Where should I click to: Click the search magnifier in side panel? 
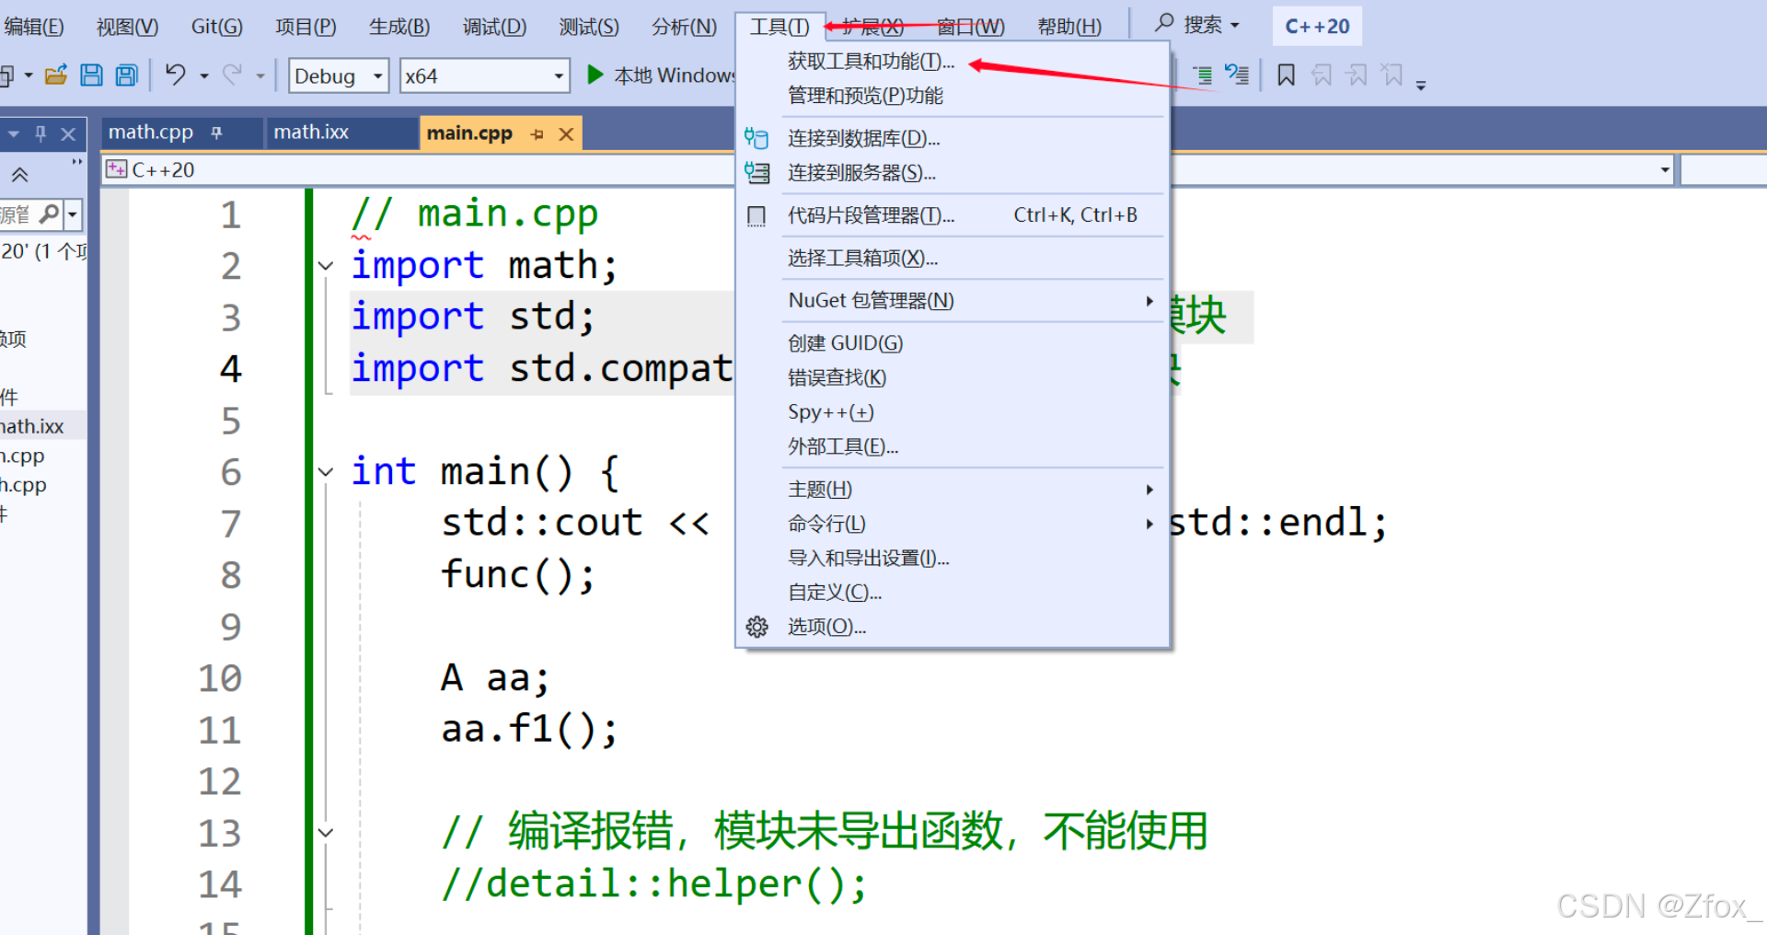coord(50,214)
